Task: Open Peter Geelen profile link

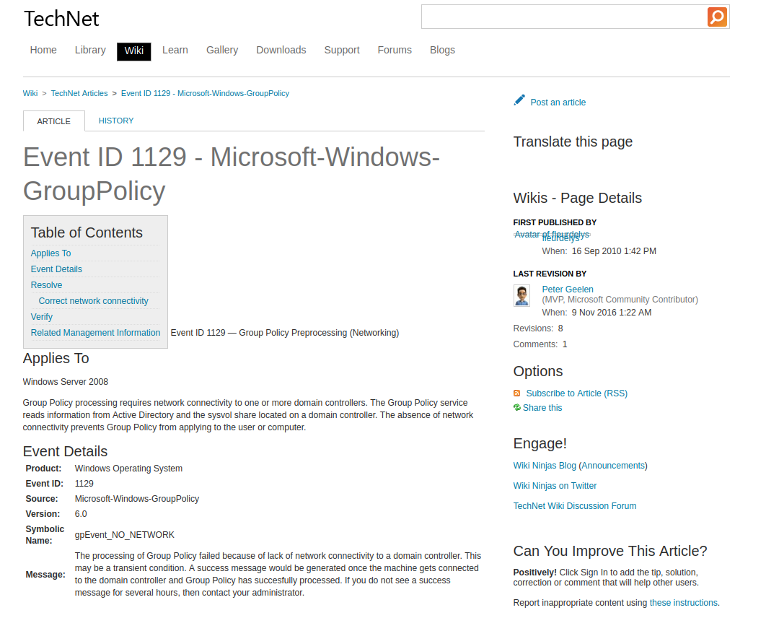Action: (568, 290)
